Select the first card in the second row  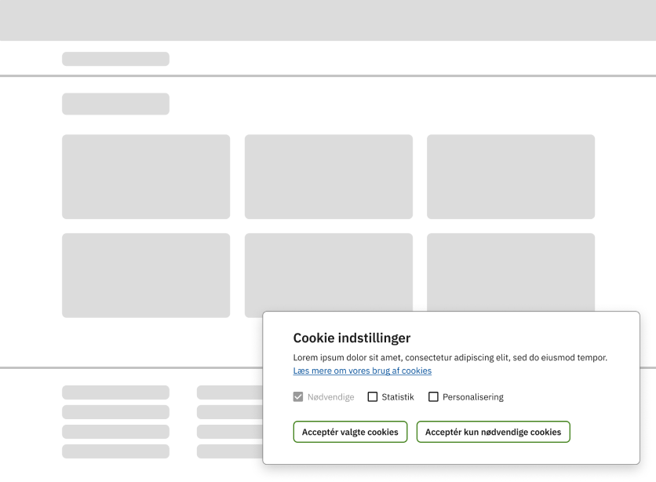pyautogui.click(x=146, y=275)
